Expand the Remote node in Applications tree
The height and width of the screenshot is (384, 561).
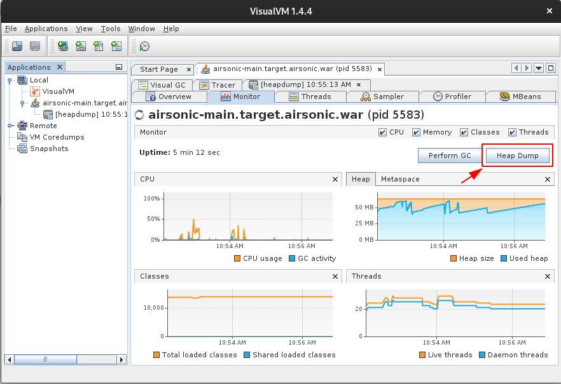coord(10,126)
